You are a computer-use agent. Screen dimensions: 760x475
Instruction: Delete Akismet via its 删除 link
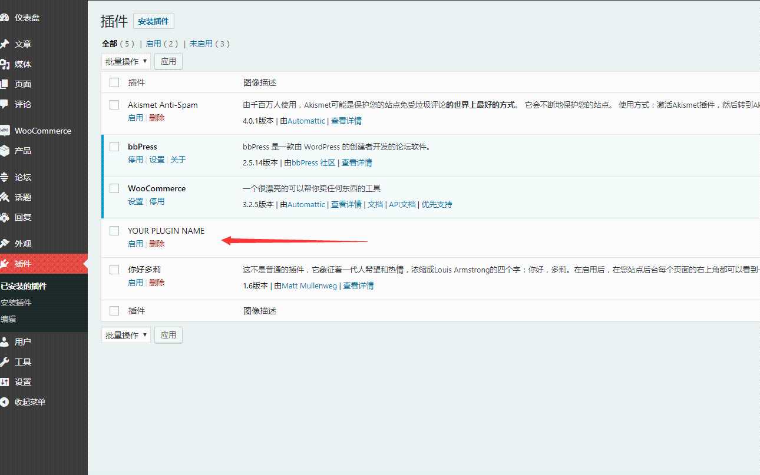(x=157, y=118)
